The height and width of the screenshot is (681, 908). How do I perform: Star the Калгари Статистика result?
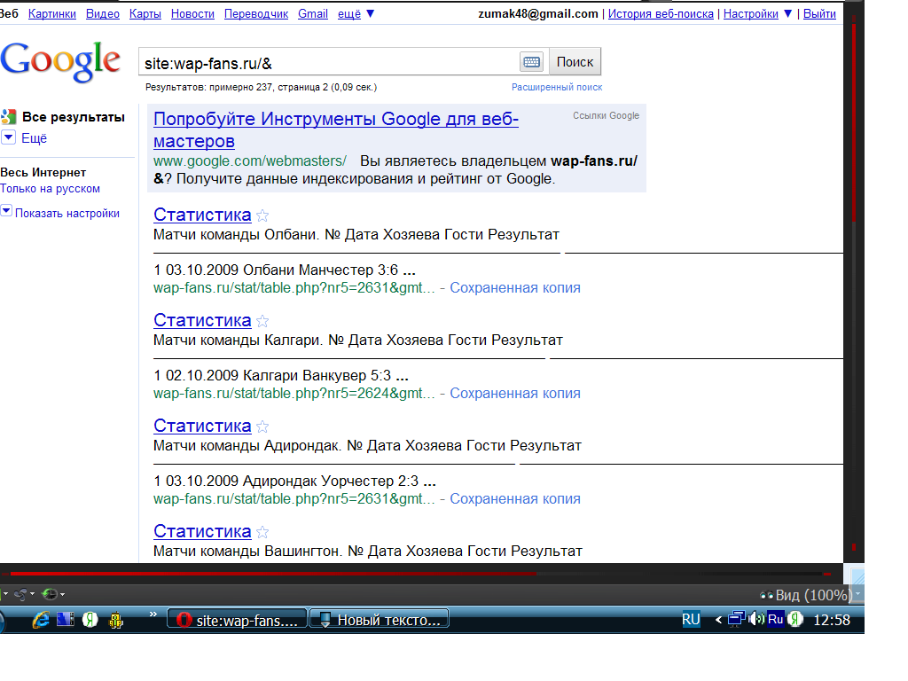(x=262, y=321)
